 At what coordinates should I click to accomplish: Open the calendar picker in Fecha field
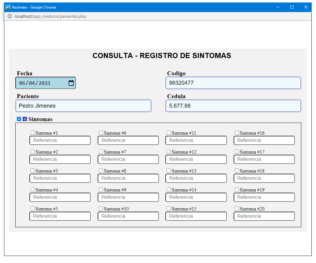click(x=71, y=83)
